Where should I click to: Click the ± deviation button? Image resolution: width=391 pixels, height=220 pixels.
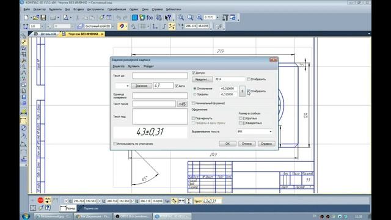point(242,91)
